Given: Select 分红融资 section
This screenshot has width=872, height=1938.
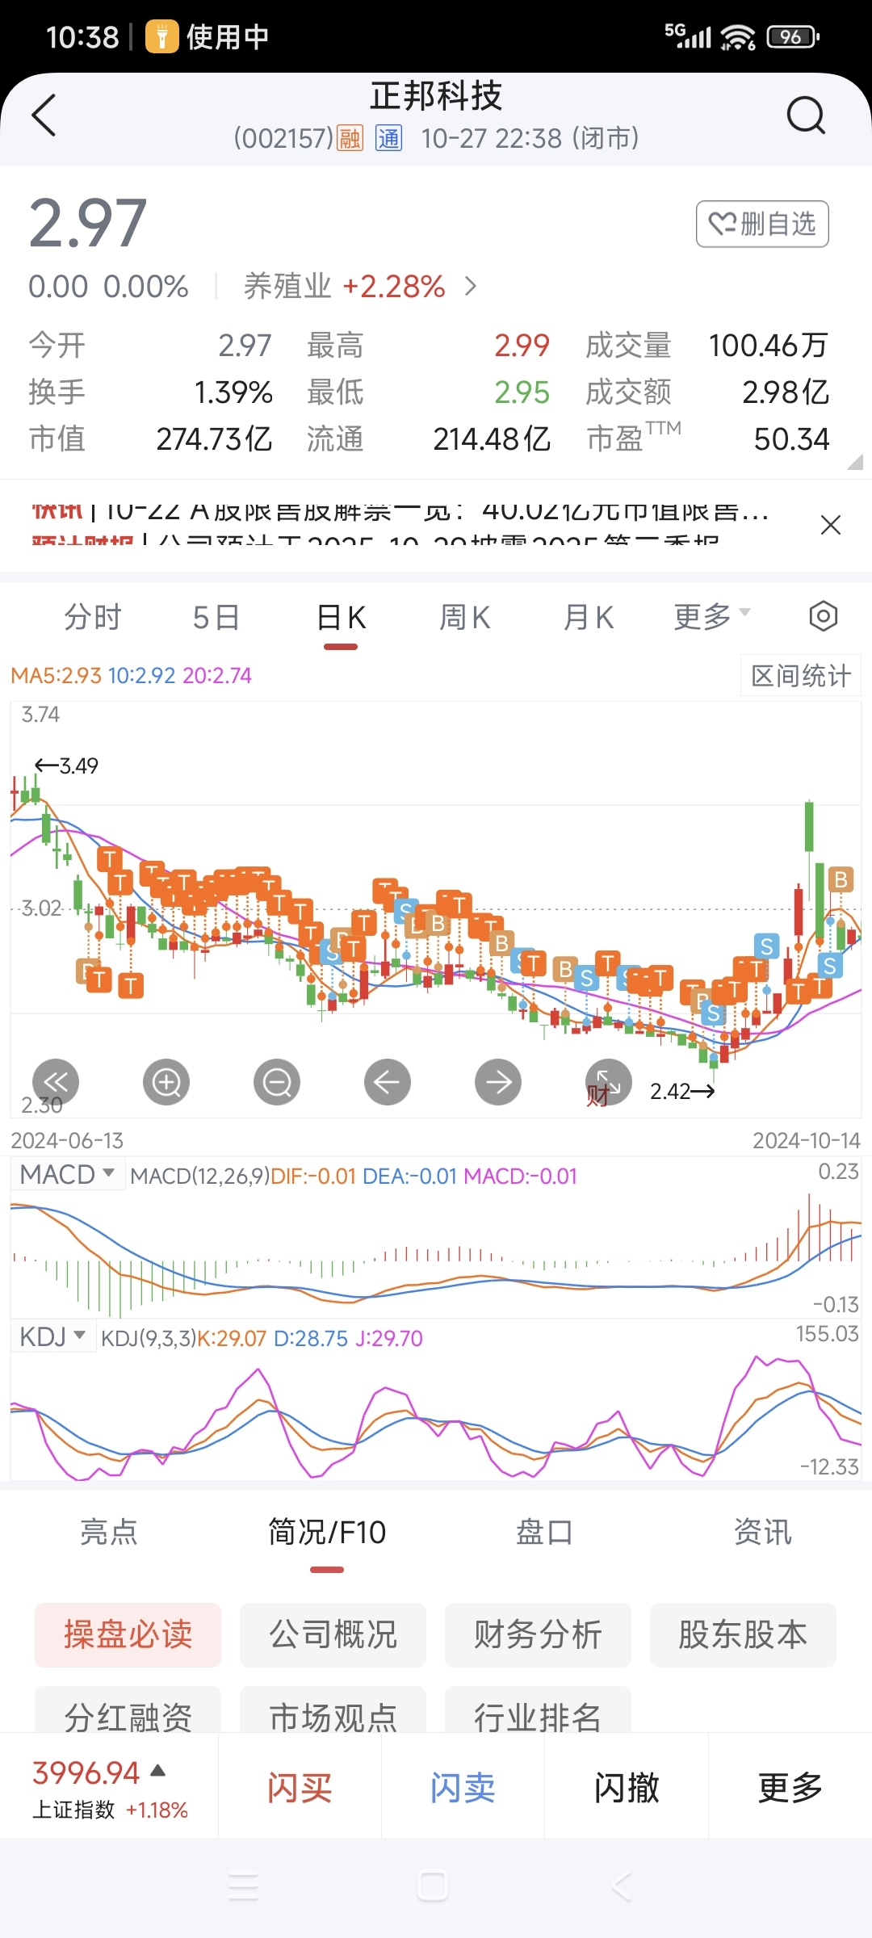Looking at the screenshot, I should [128, 1710].
